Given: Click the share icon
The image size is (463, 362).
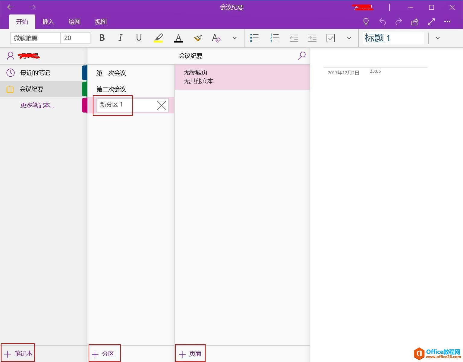Looking at the screenshot, I should coord(415,22).
